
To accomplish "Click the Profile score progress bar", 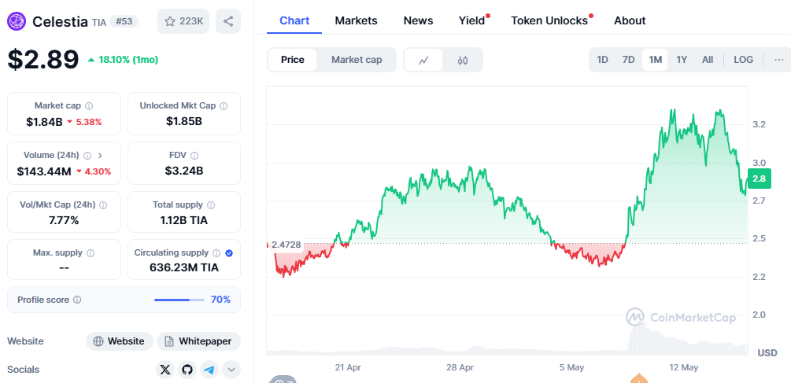I will 179,300.
